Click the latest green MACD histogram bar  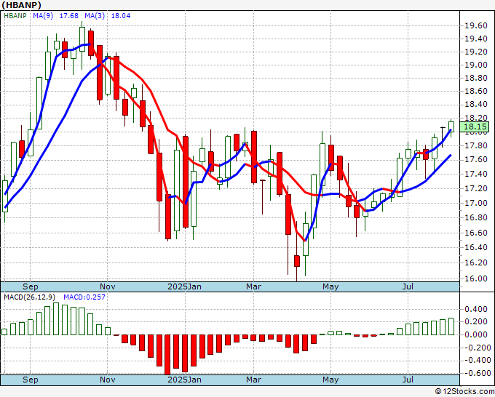click(x=451, y=326)
